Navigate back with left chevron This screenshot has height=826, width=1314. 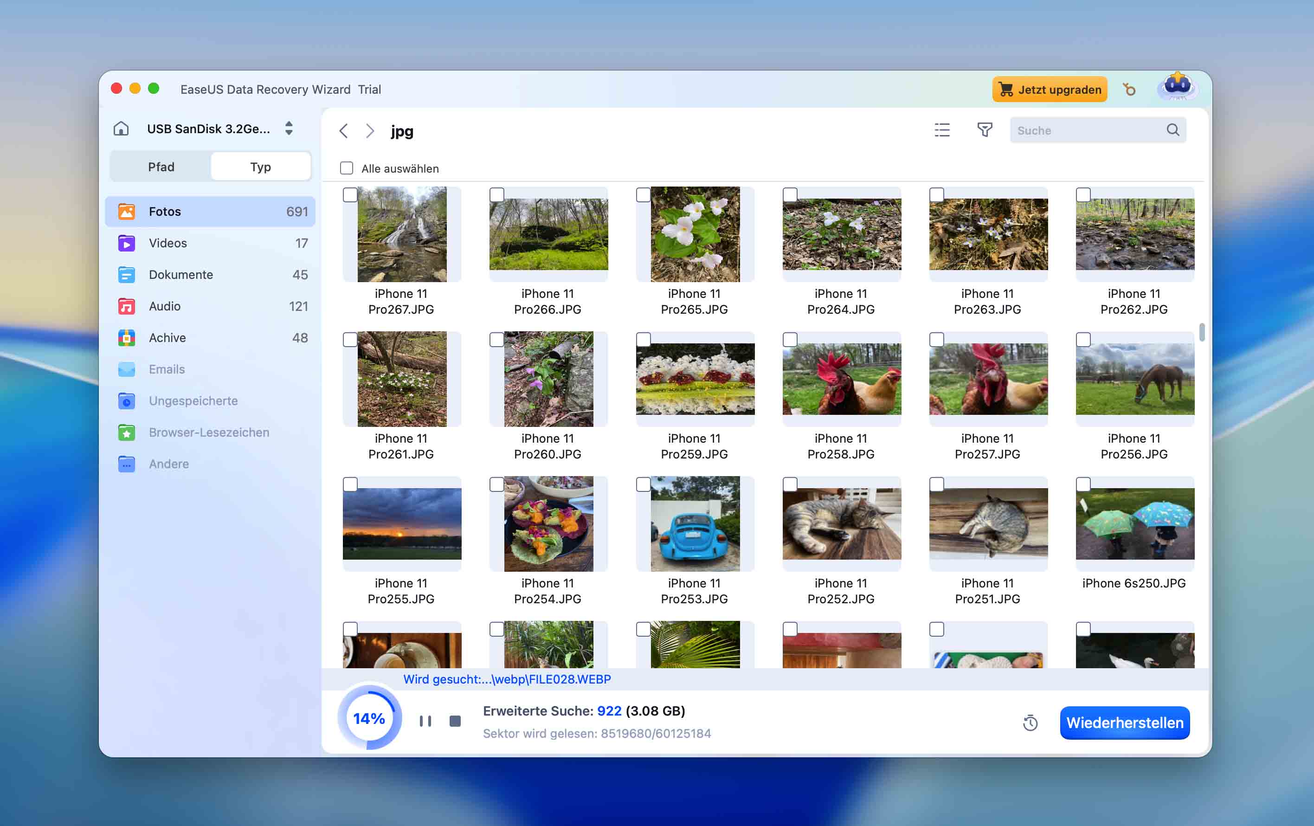(x=343, y=131)
